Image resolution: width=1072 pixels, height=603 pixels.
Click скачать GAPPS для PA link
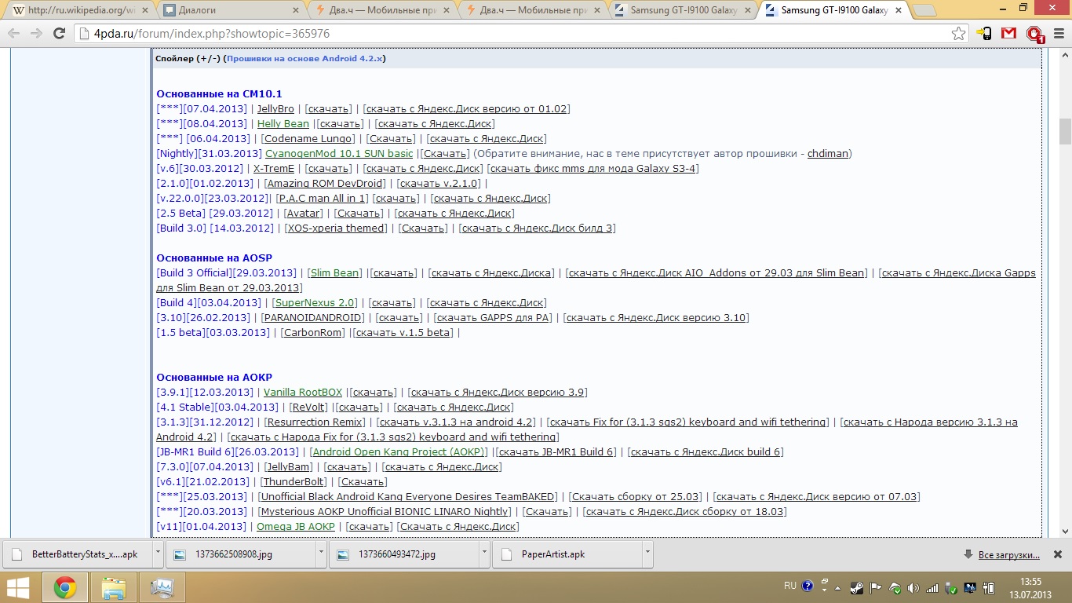pyautogui.click(x=494, y=318)
